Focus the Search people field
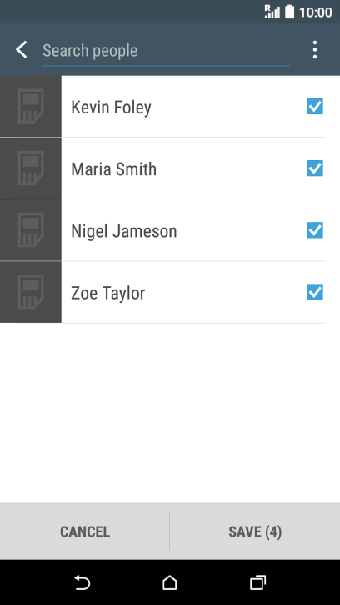The width and height of the screenshot is (340, 605). 166,51
